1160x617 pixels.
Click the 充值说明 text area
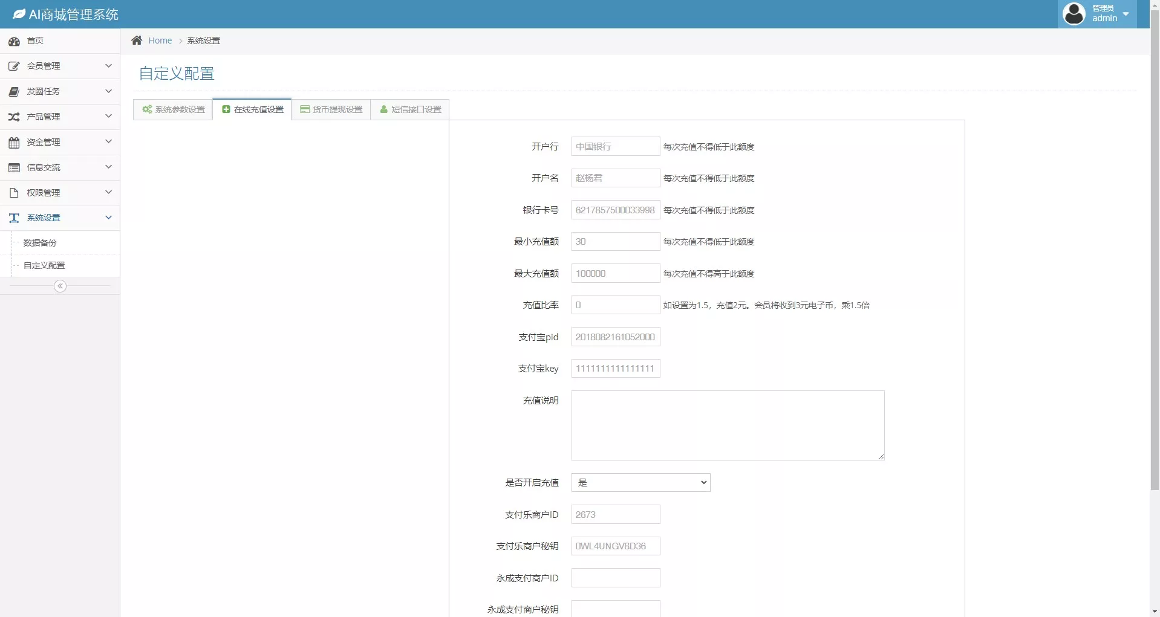[728, 425]
